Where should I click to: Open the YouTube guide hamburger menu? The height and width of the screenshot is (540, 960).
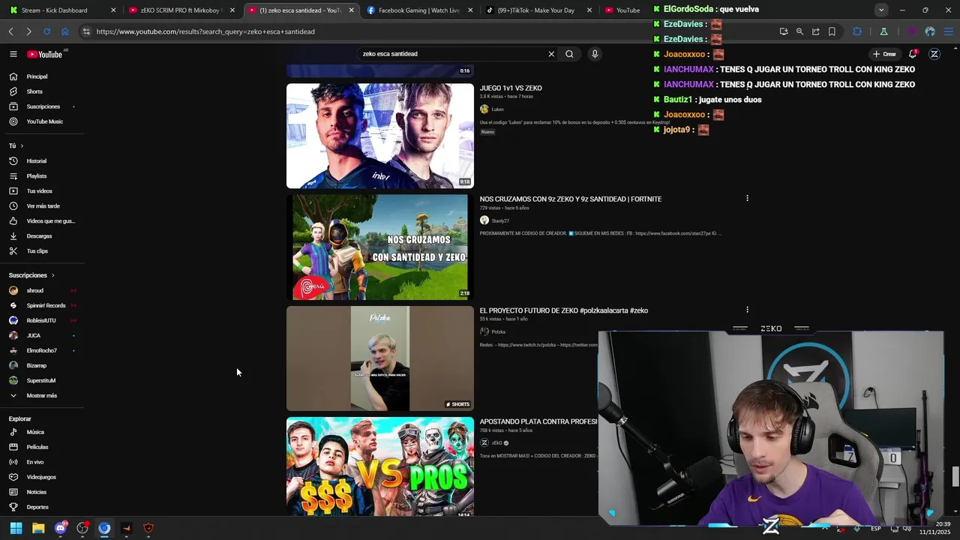[x=13, y=54]
